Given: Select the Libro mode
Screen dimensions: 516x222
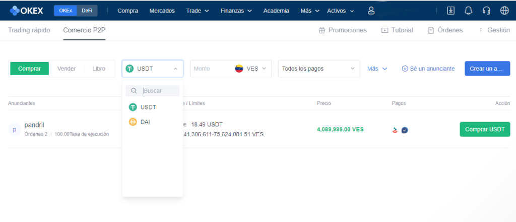Looking at the screenshot, I should tap(99, 69).
